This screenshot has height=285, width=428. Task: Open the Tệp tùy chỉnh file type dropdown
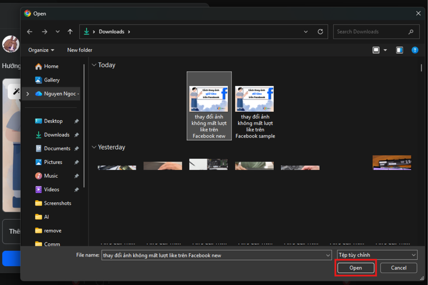pos(377,255)
